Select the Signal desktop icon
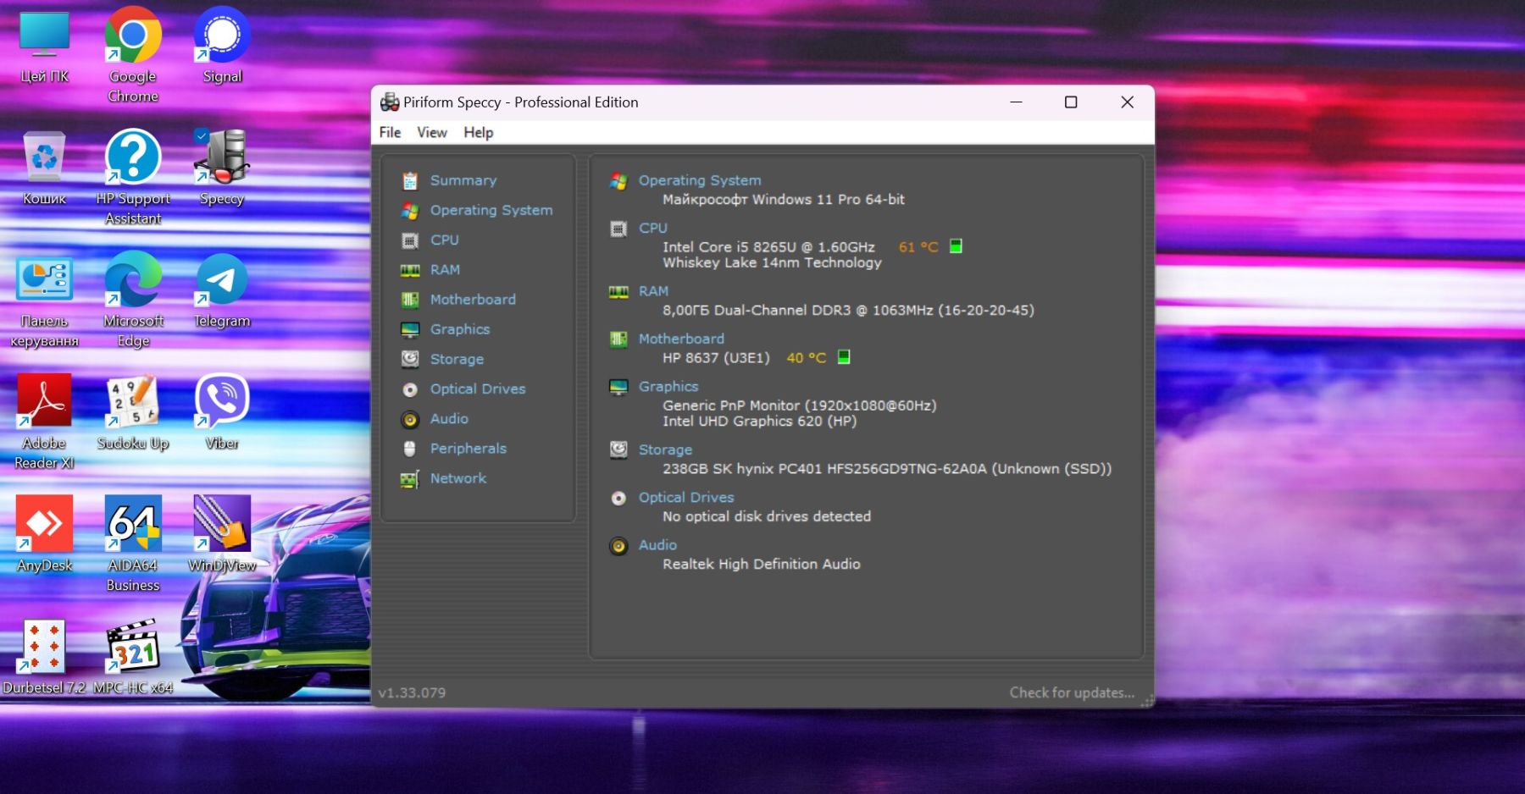 click(222, 46)
